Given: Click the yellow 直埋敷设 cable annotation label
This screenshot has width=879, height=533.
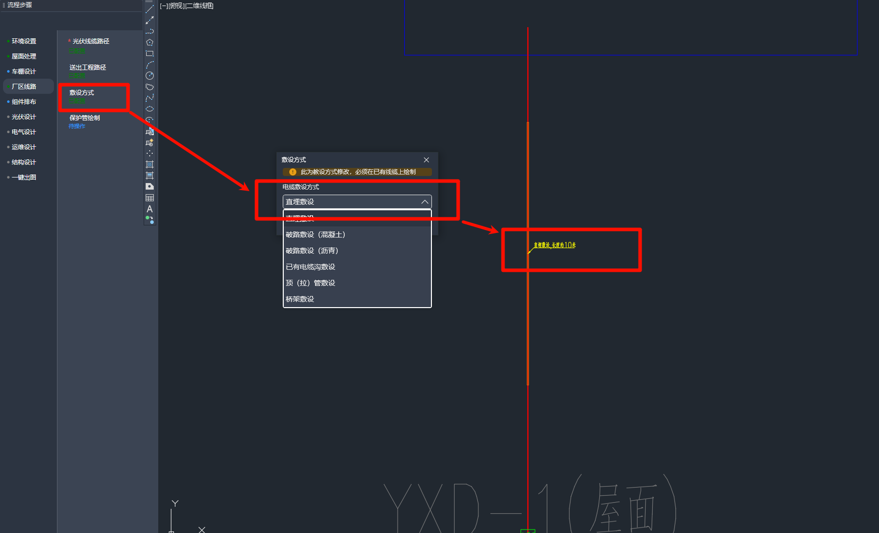Looking at the screenshot, I should (554, 245).
